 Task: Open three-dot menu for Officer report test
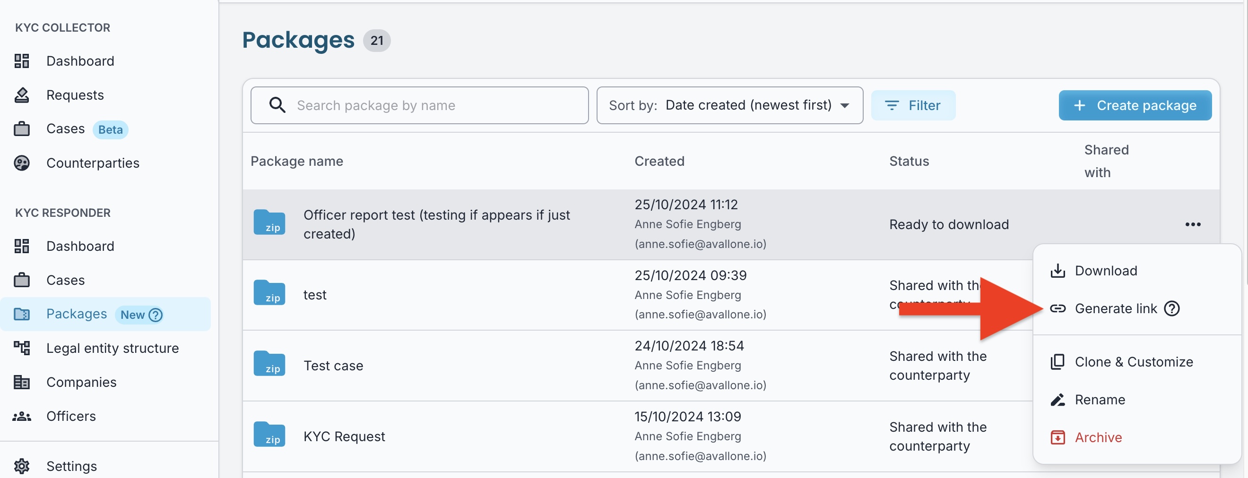(x=1193, y=224)
